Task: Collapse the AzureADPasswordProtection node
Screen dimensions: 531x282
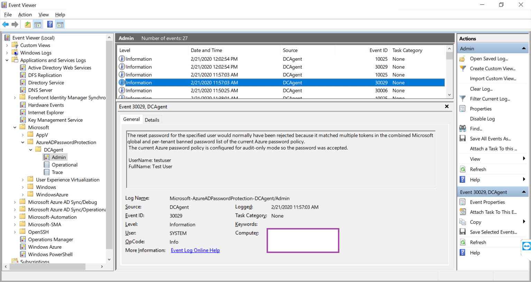Action: (23, 142)
